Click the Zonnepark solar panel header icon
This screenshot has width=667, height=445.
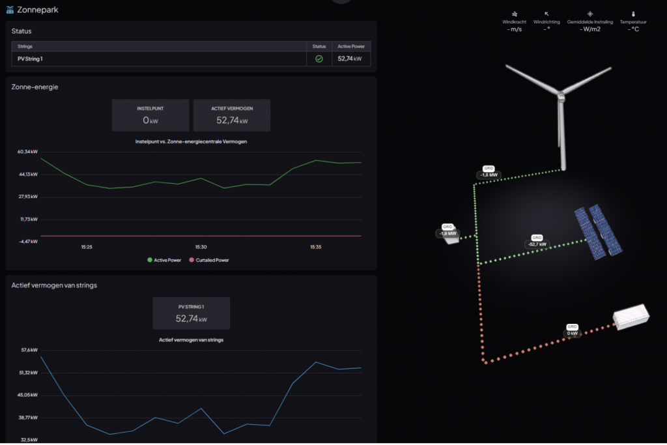9,10
